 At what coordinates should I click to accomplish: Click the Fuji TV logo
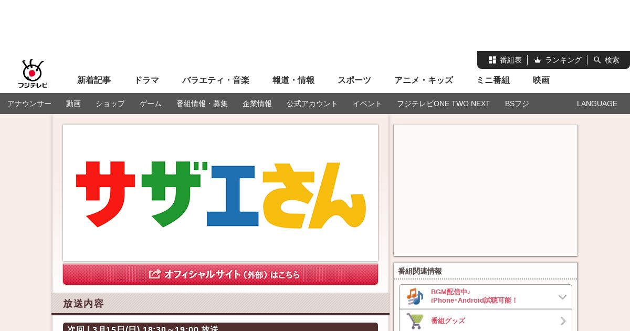33,74
